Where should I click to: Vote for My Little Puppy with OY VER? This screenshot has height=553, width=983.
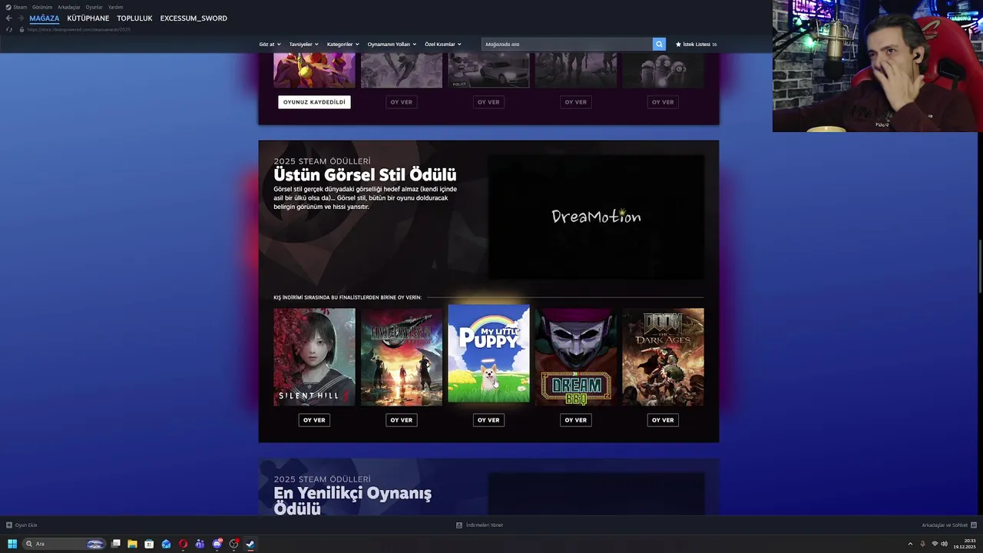(x=488, y=420)
